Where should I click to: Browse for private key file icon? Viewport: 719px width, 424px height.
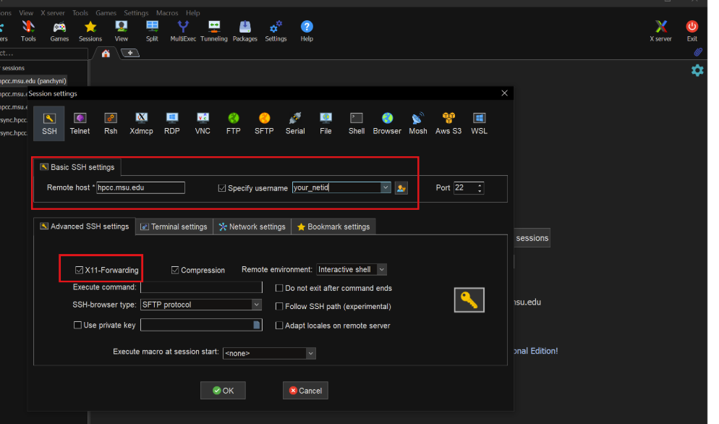[x=257, y=325]
